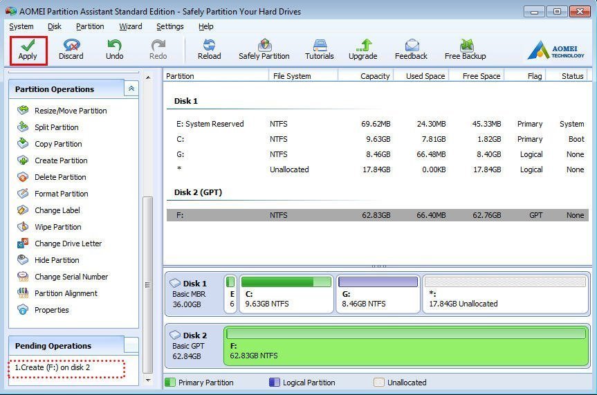The height and width of the screenshot is (395, 597).
Task: Click the Disk 1 heading in partition list
Action: 186,101
